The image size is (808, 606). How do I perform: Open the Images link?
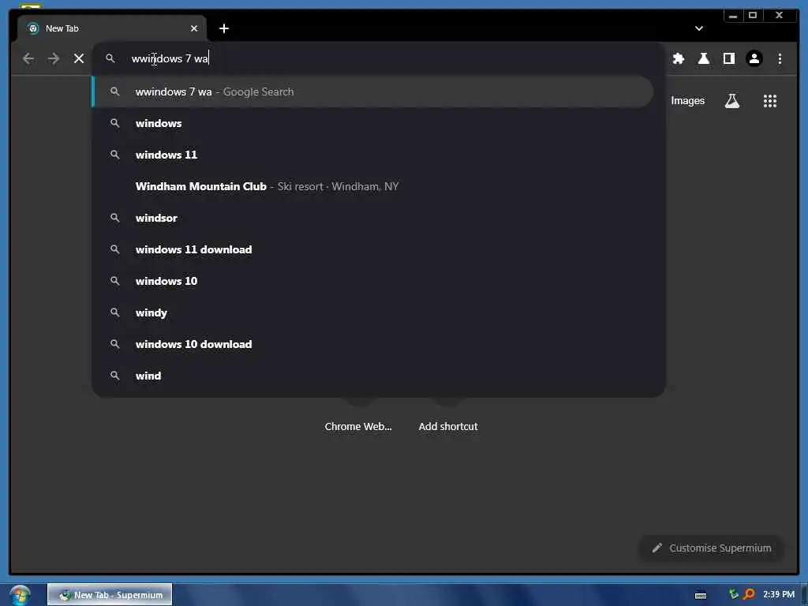pyautogui.click(x=687, y=101)
